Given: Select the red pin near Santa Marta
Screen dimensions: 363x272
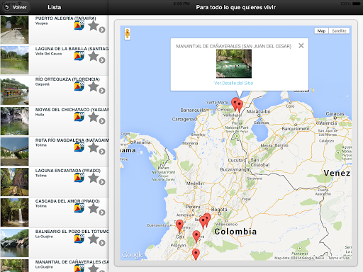Looking at the screenshot, I should click(x=235, y=103).
